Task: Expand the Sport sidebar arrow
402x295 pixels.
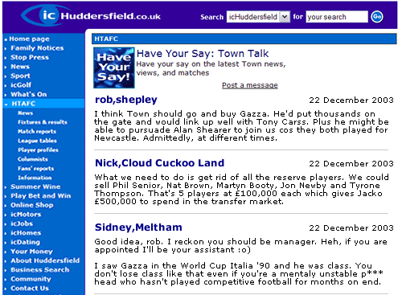Action: (x=6, y=76)
